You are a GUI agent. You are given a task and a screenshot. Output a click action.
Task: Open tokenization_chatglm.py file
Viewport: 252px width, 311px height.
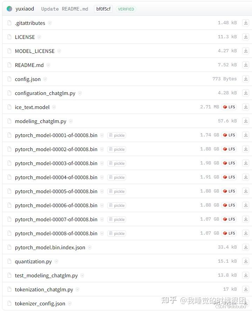[44, 290]
